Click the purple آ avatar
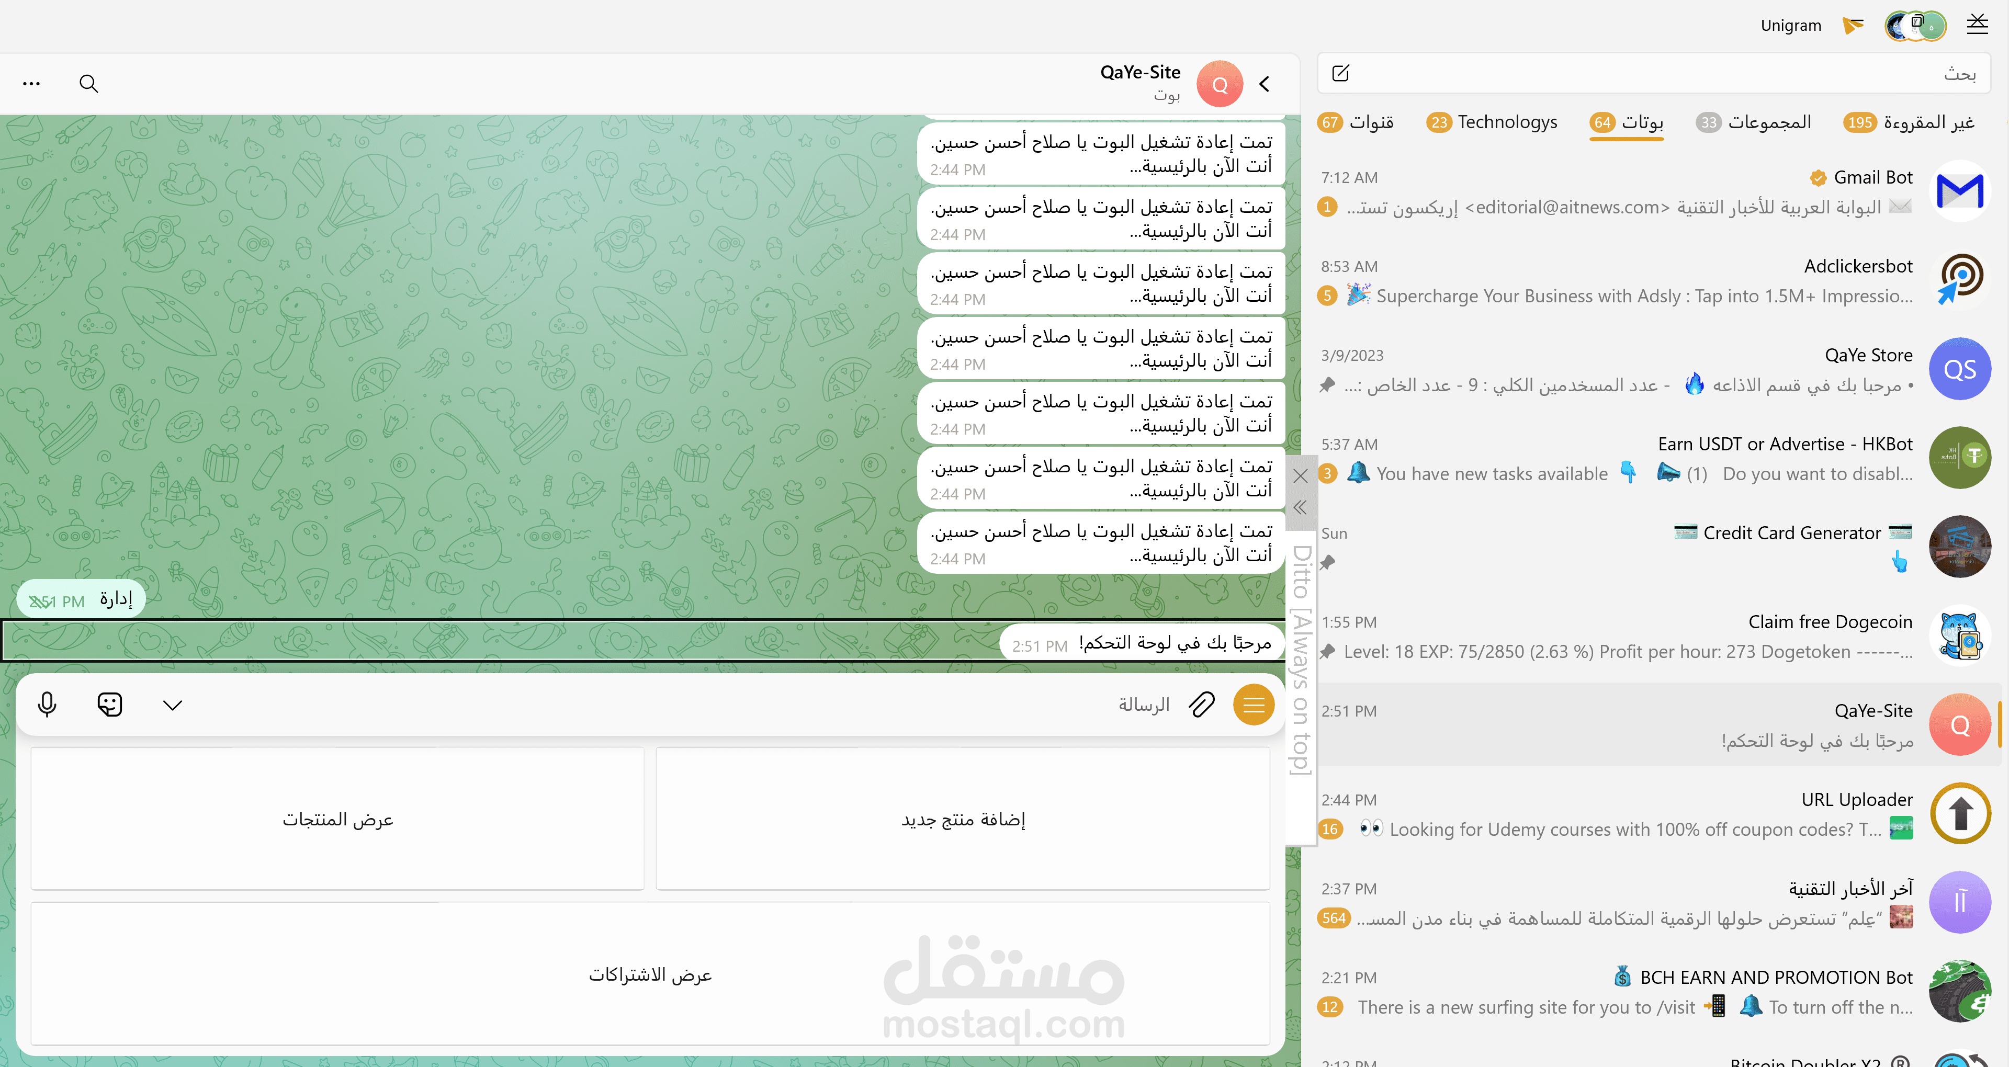The width and height of the screenshot is (2009, 1067). 1960,902
